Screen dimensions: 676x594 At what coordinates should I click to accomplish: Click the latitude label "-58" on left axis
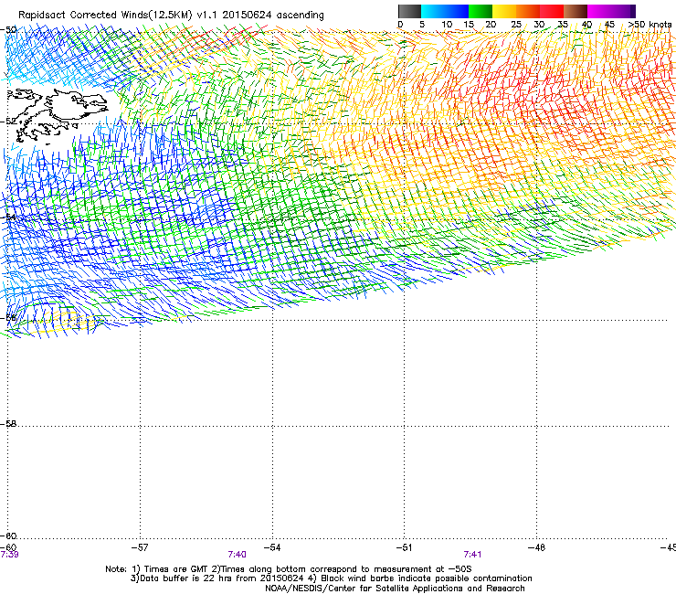click(8, 424)
